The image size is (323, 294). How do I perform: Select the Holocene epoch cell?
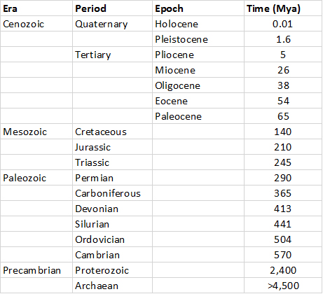198,24
